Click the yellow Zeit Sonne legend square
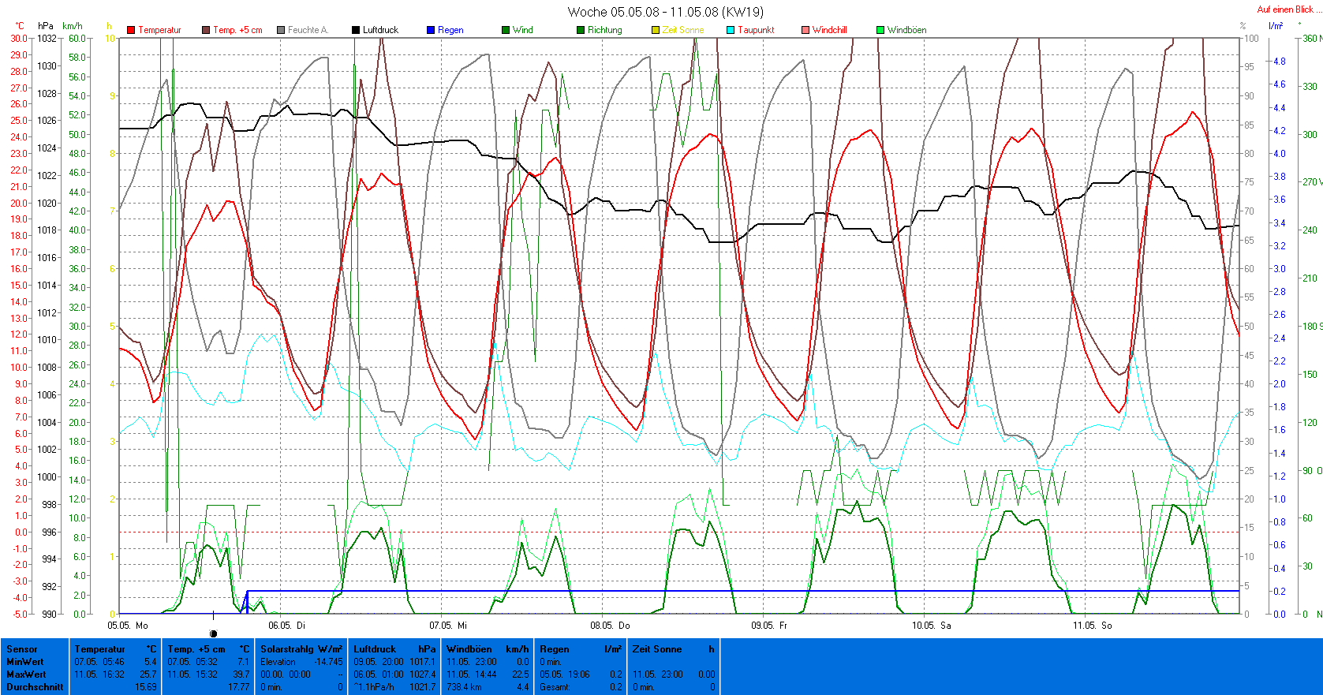The height and width of the screenshot is (695, 1323). click(656, 30)
